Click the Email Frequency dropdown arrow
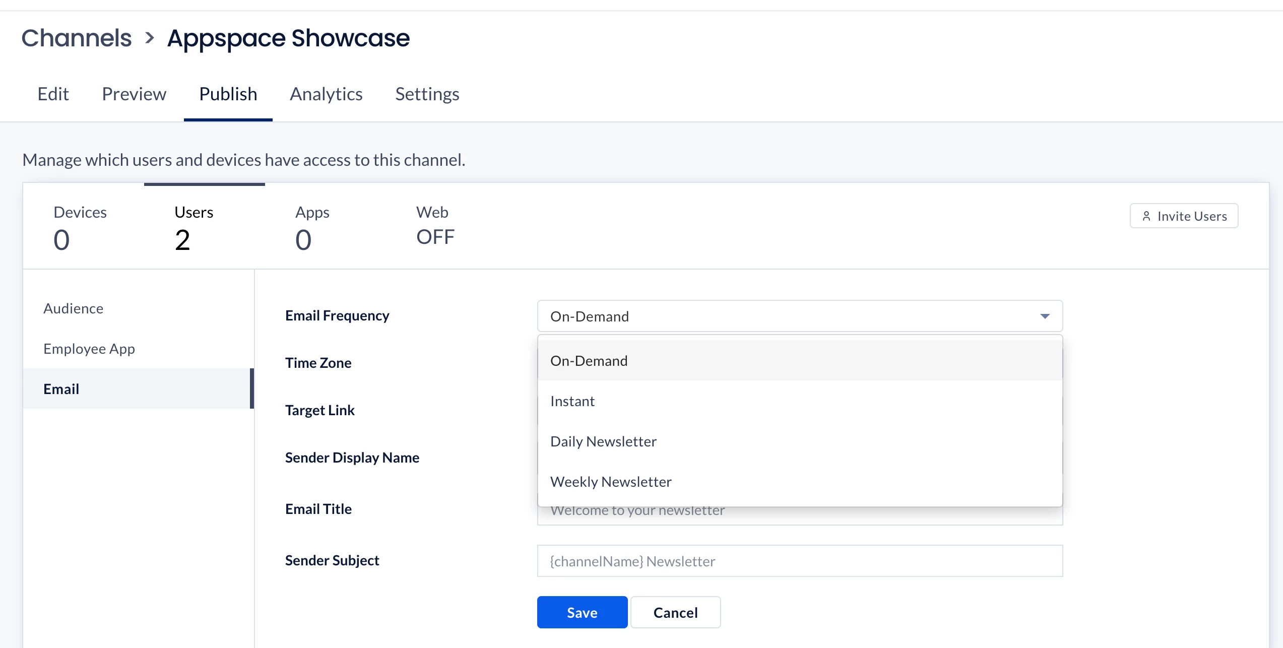This screenshot has width=1283, height=648. (x=1045, y=316)
